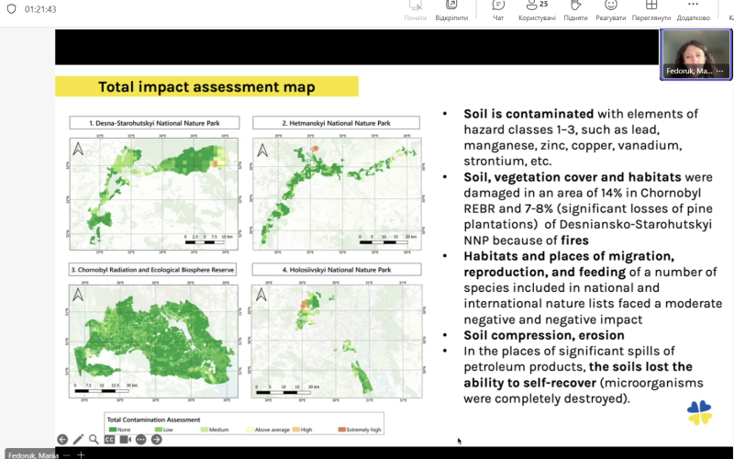Zoom in with the plus button

pyautogui.click(x=81, y=454)
